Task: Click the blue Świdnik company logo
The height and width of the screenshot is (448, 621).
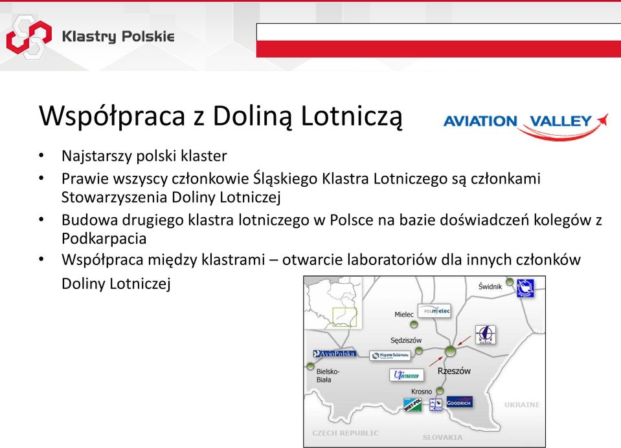Action: tap(526, 288)
